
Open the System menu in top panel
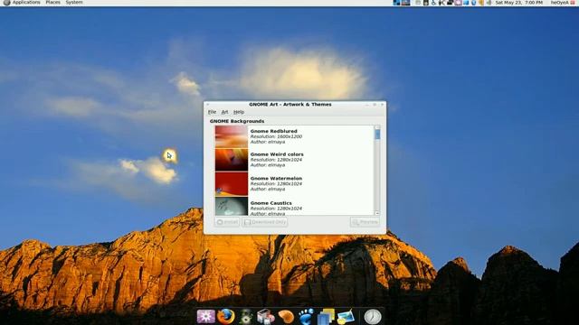pos(74,2)
